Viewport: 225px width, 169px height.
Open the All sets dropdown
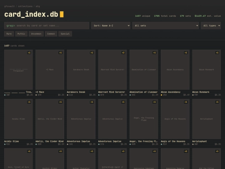(165, 25)
